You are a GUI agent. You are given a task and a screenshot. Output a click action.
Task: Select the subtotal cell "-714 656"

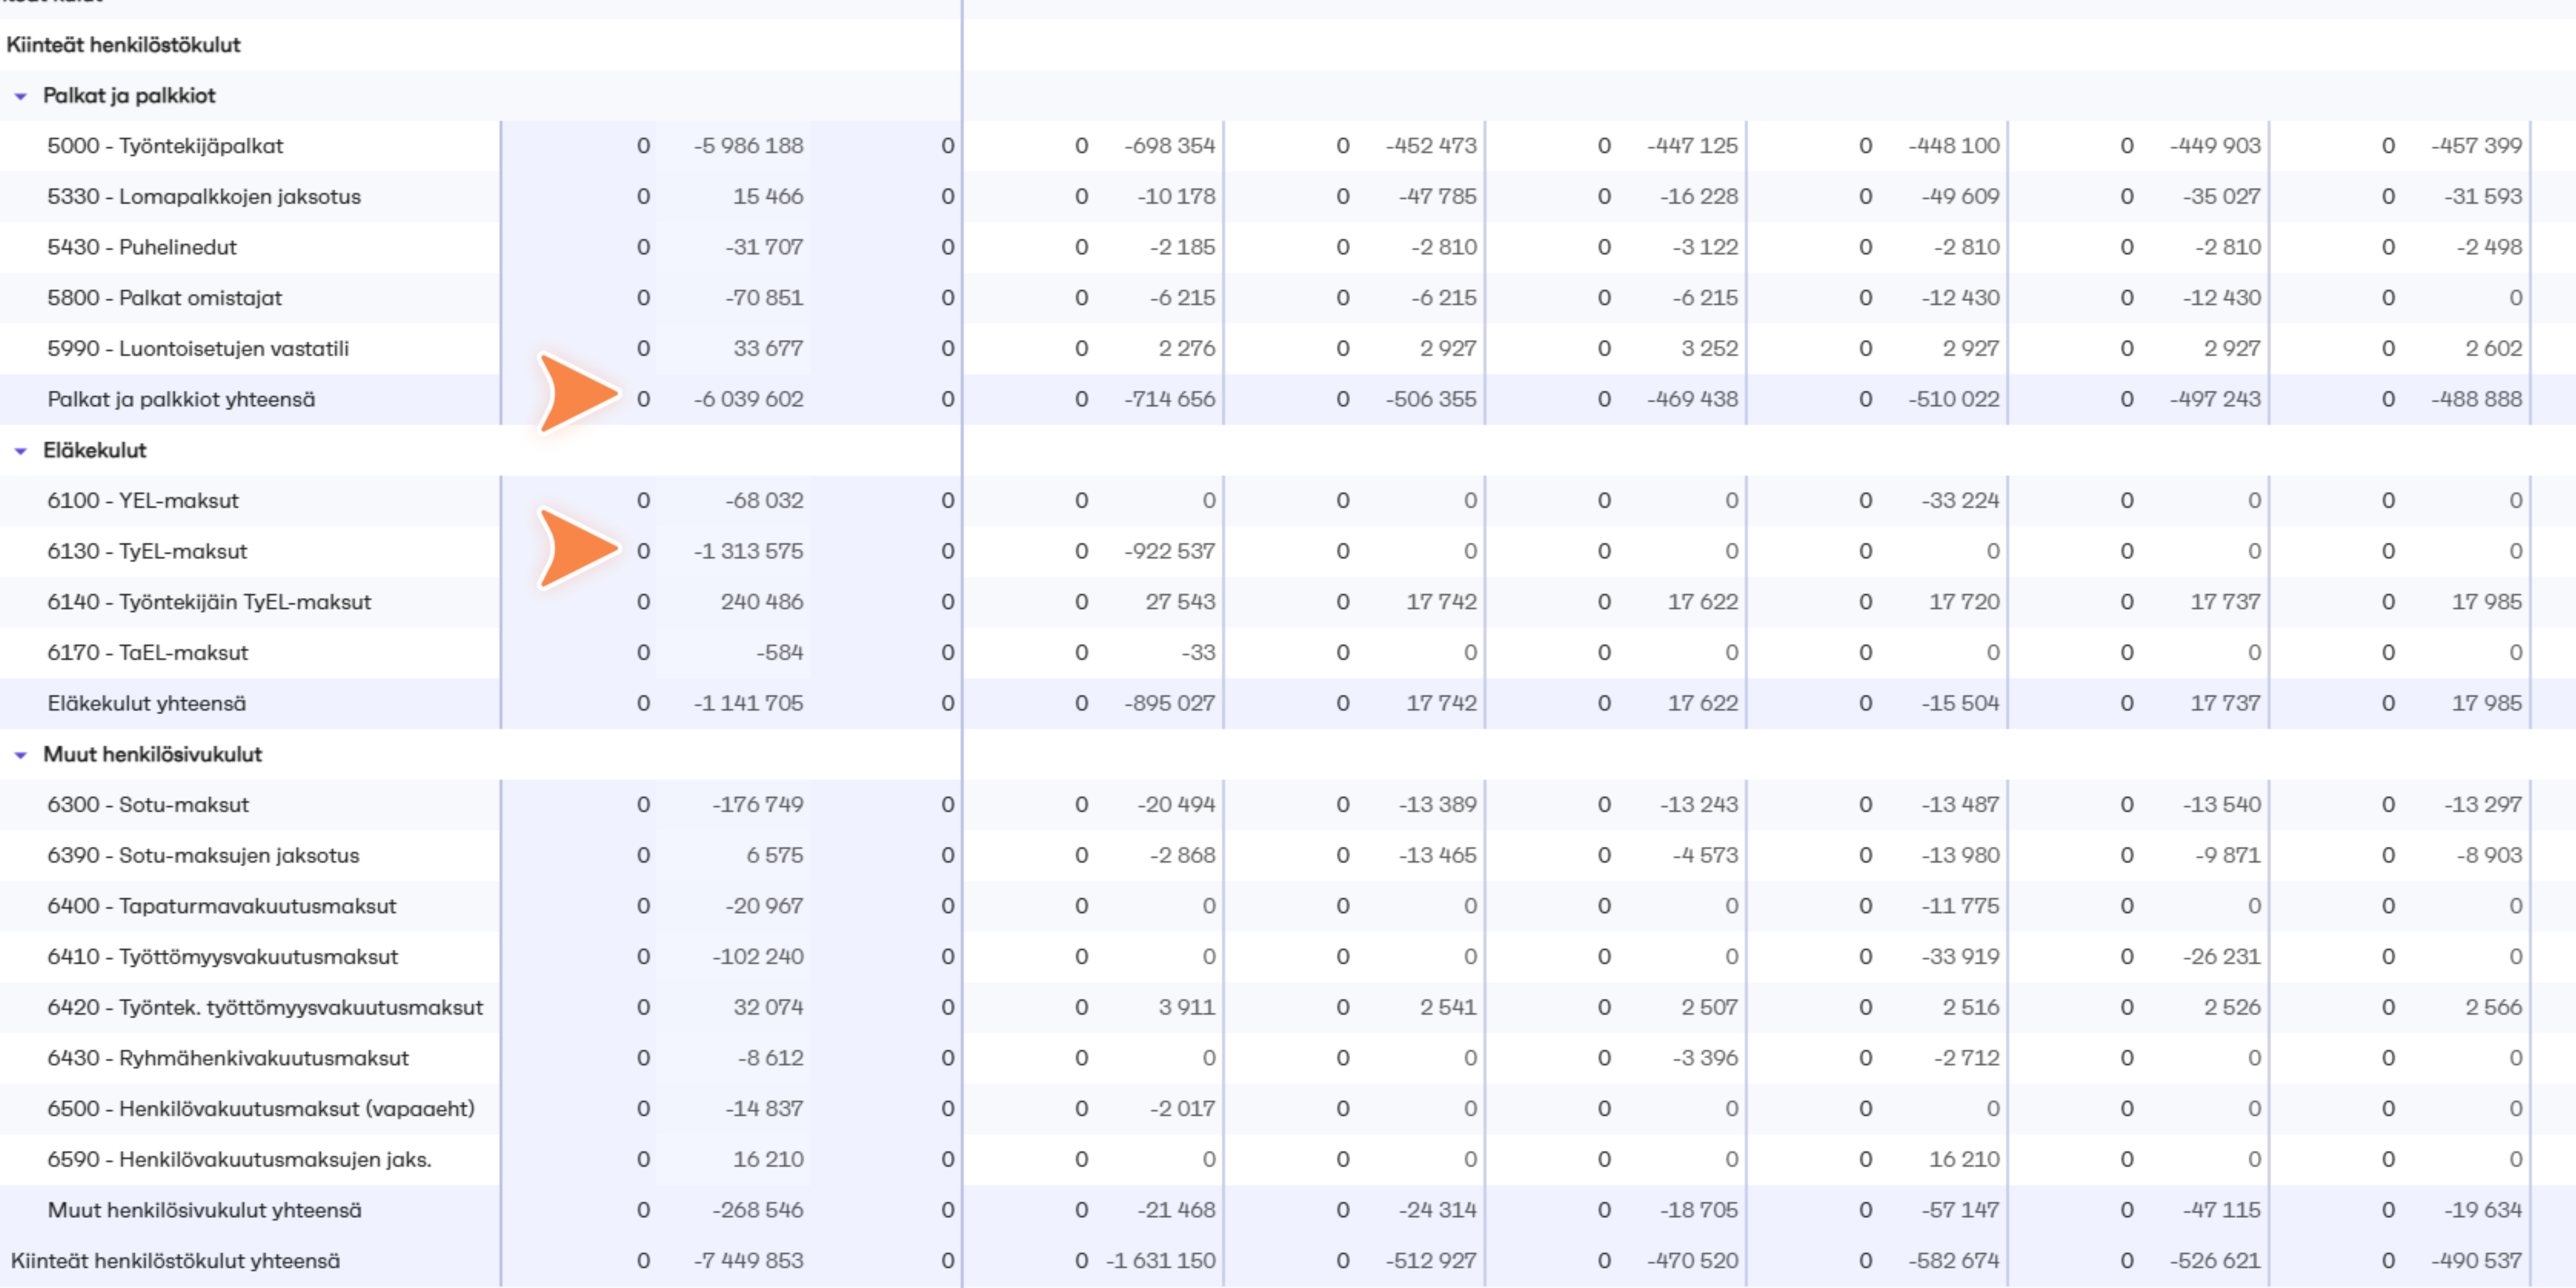(x=1170, y=399)
